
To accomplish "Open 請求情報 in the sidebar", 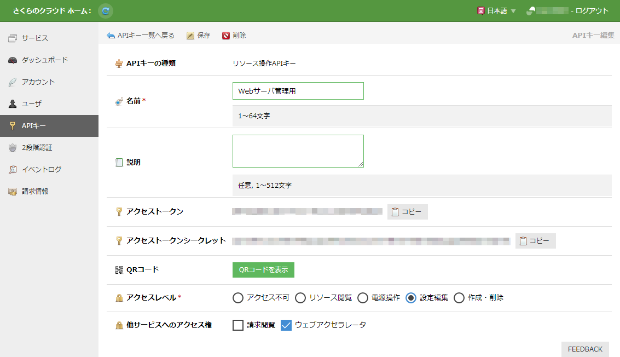I will pyautogui.click(x=35, y=192).
